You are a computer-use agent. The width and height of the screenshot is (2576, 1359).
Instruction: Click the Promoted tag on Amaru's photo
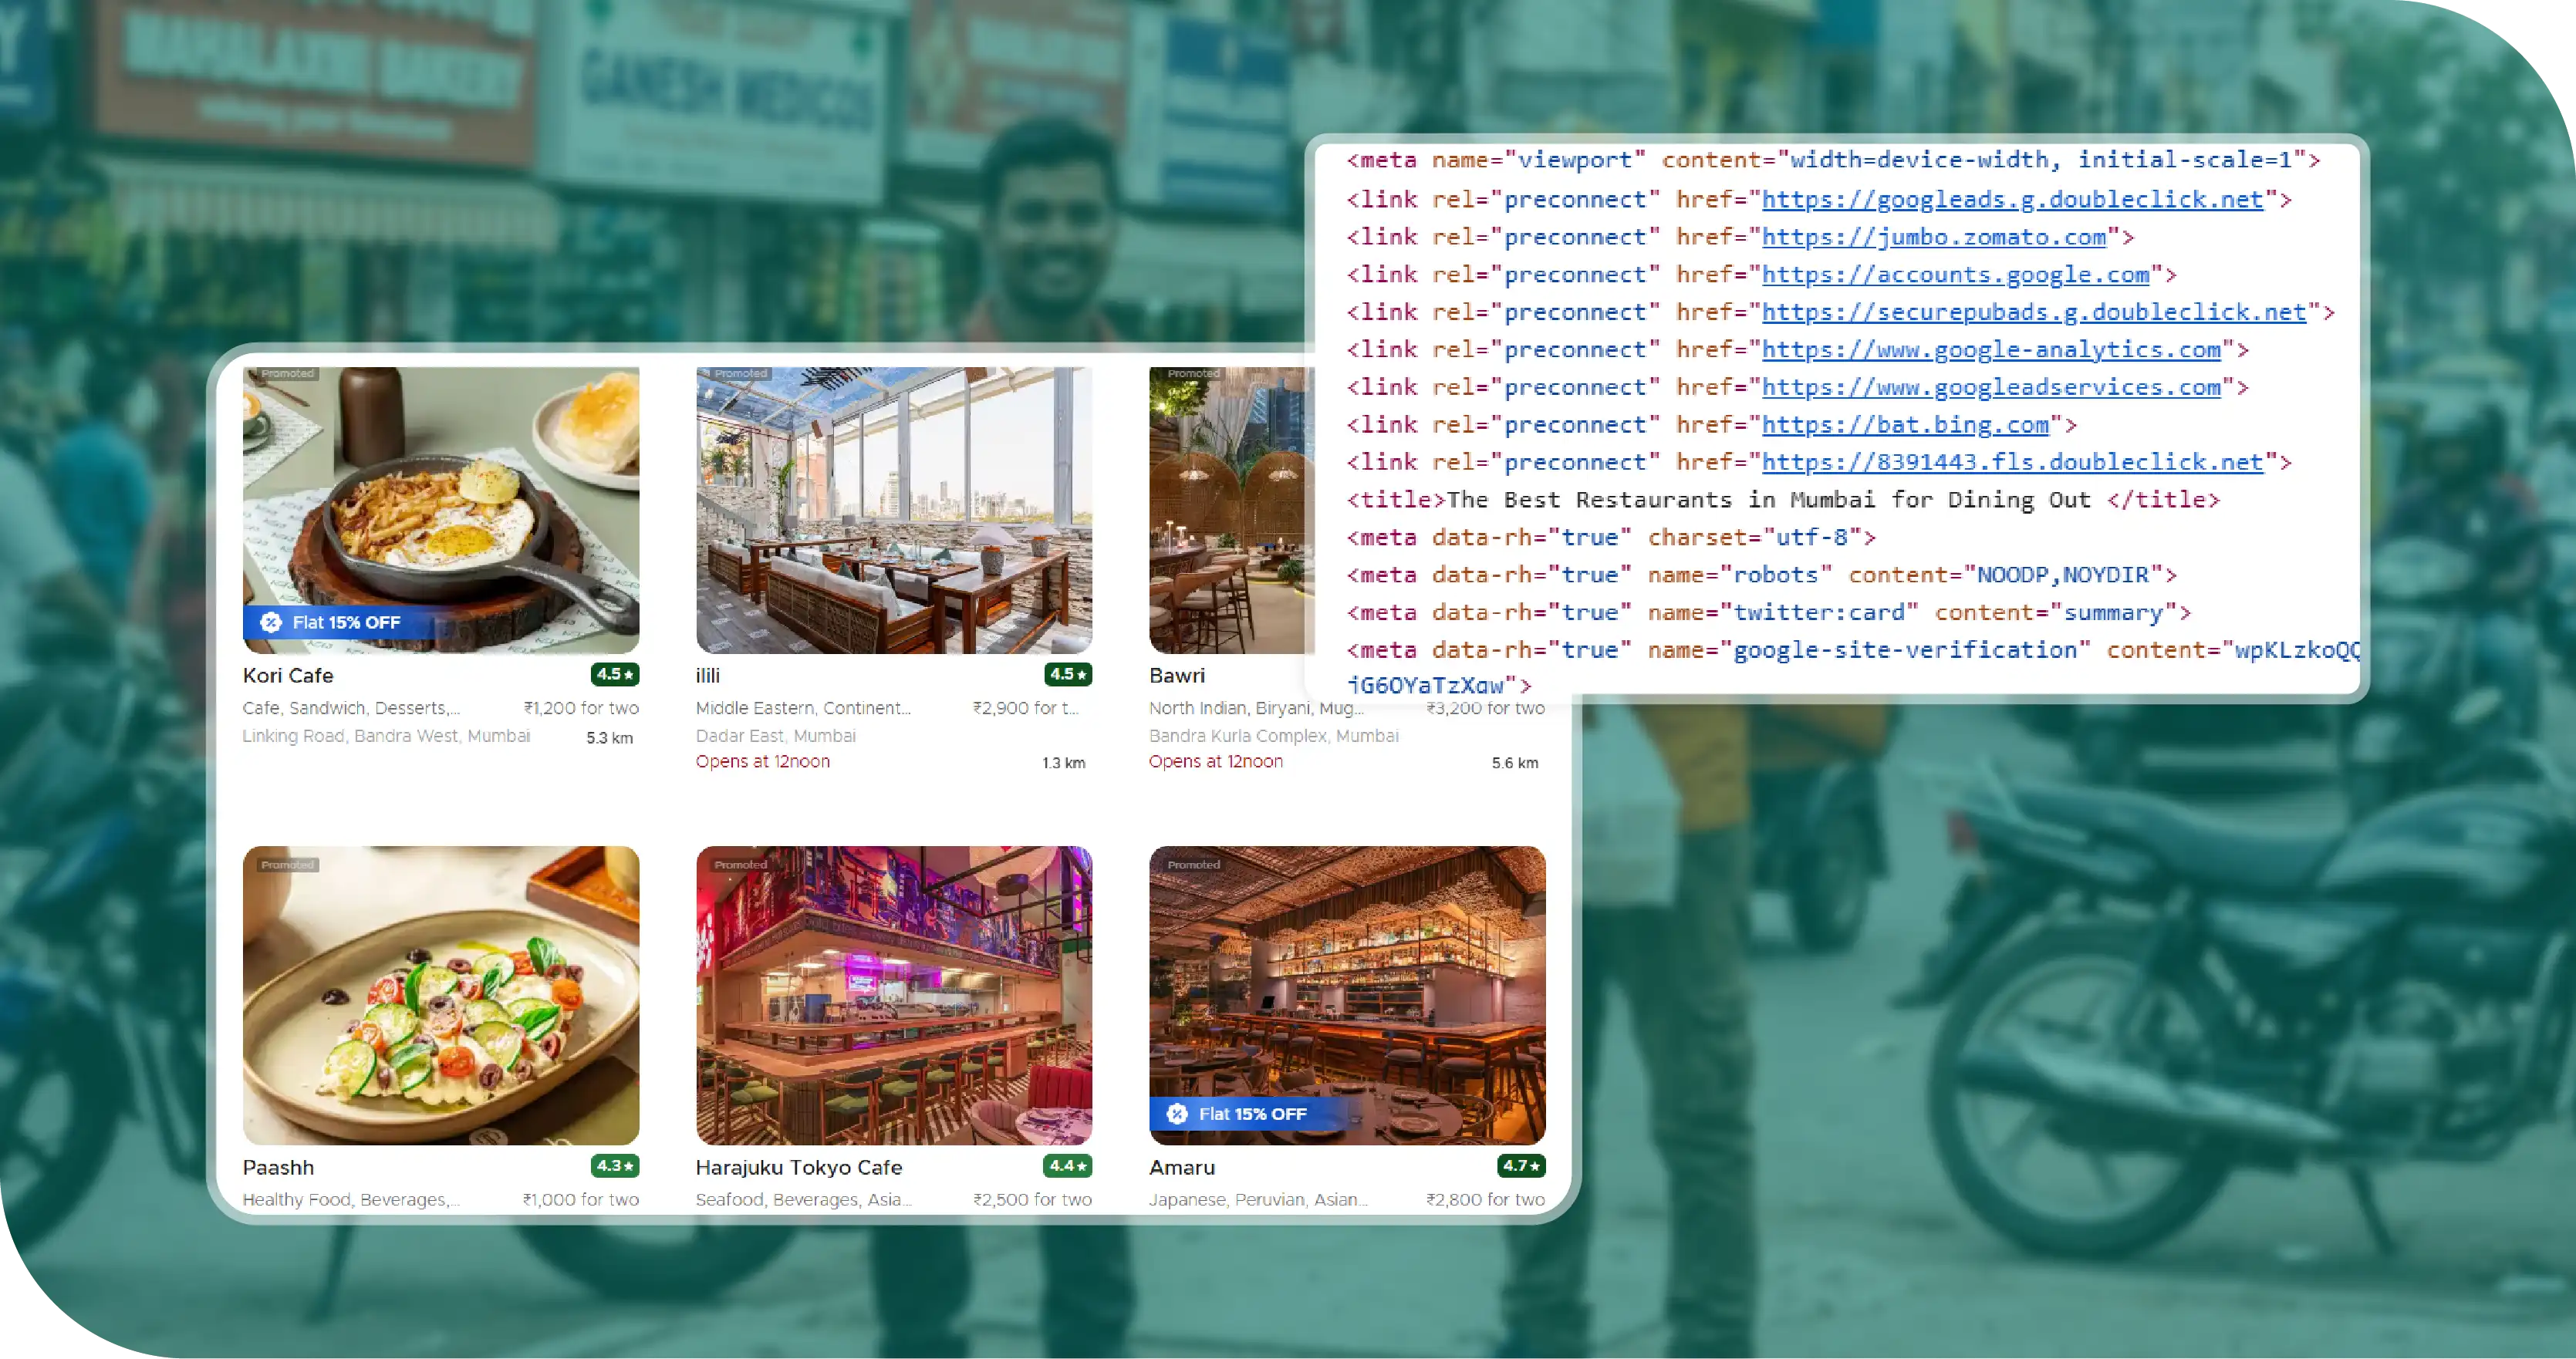click(1193, 865)
